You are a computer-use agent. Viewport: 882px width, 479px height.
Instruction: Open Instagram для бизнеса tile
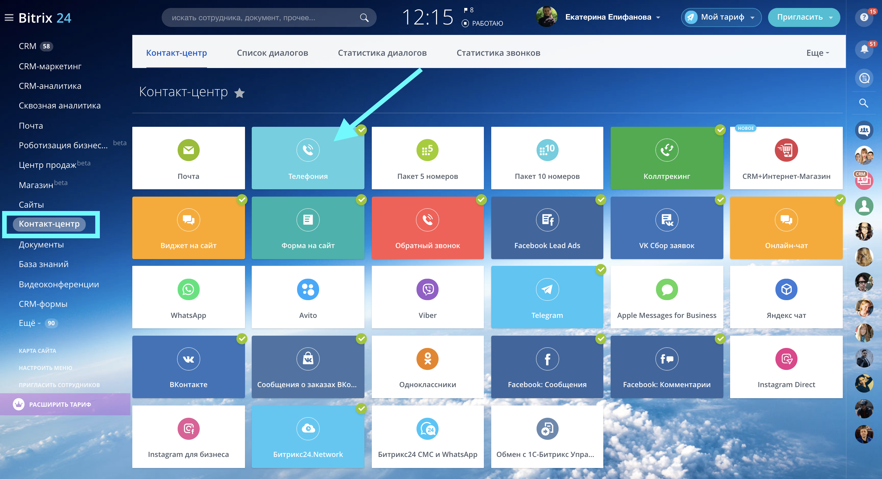188,436
